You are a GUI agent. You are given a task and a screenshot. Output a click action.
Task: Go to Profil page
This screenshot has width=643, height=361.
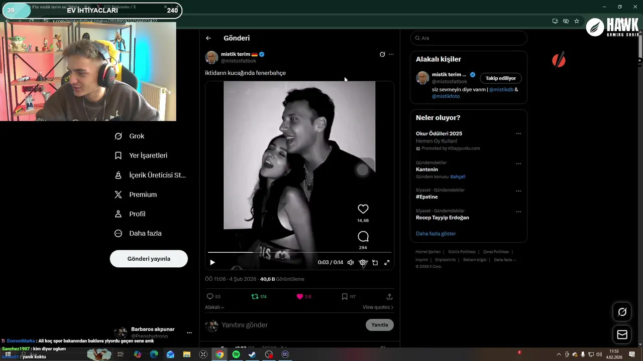click(x=130, y=214)
